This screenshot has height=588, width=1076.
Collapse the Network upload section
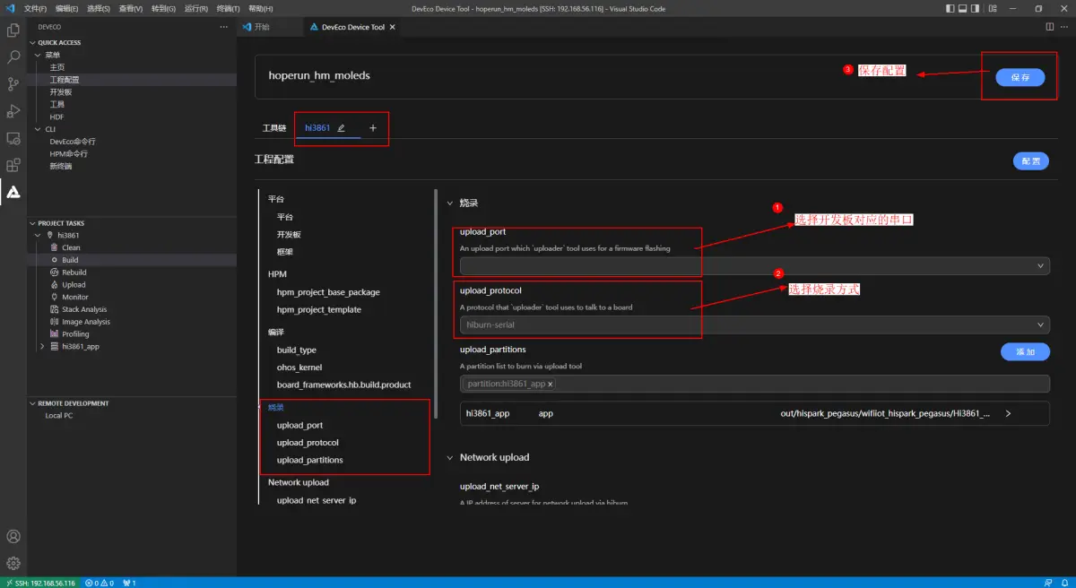click(450, 458)
